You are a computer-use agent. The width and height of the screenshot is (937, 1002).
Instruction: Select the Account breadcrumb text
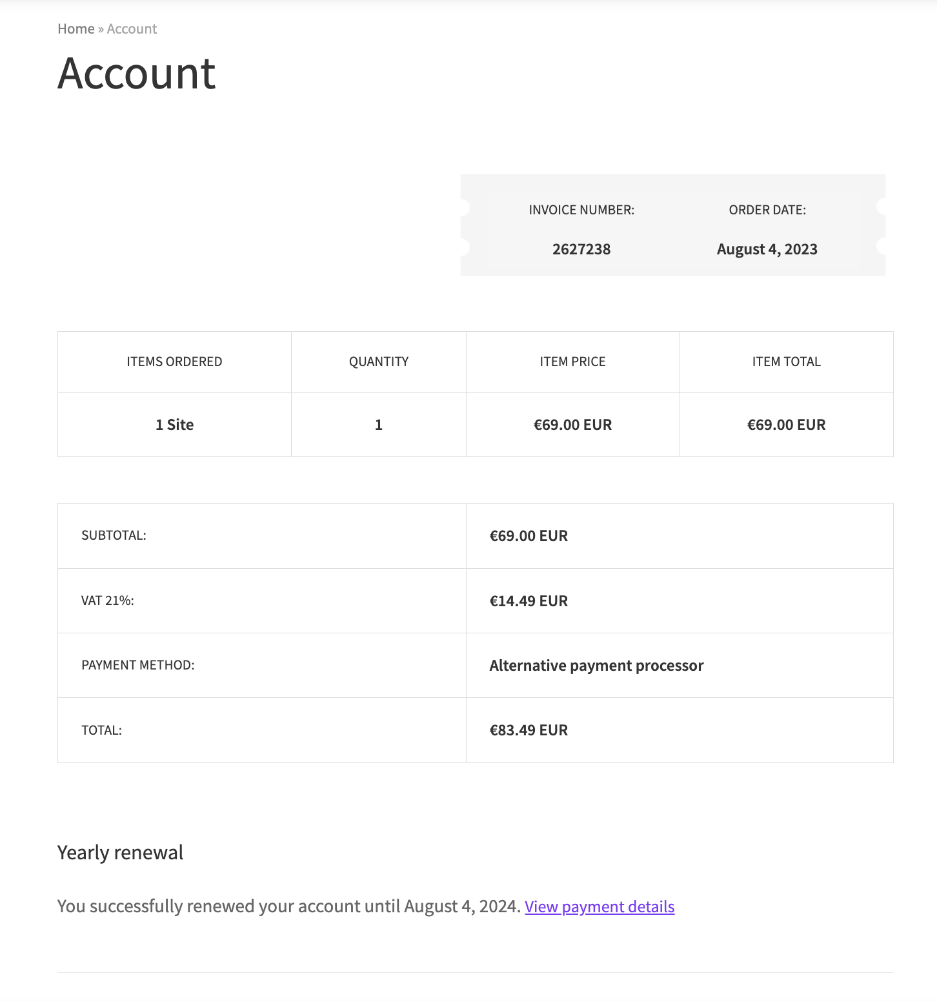coord(132,29)
